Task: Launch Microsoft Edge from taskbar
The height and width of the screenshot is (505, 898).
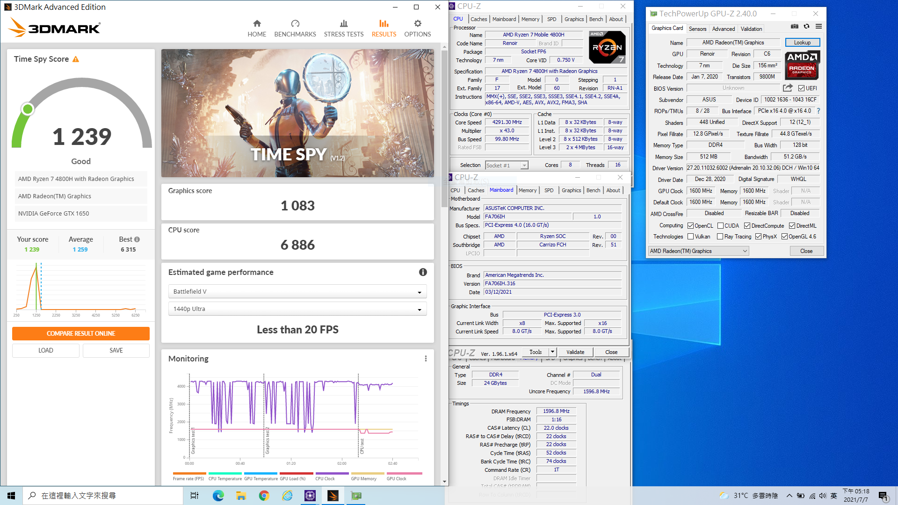Action: pos(218,496)
